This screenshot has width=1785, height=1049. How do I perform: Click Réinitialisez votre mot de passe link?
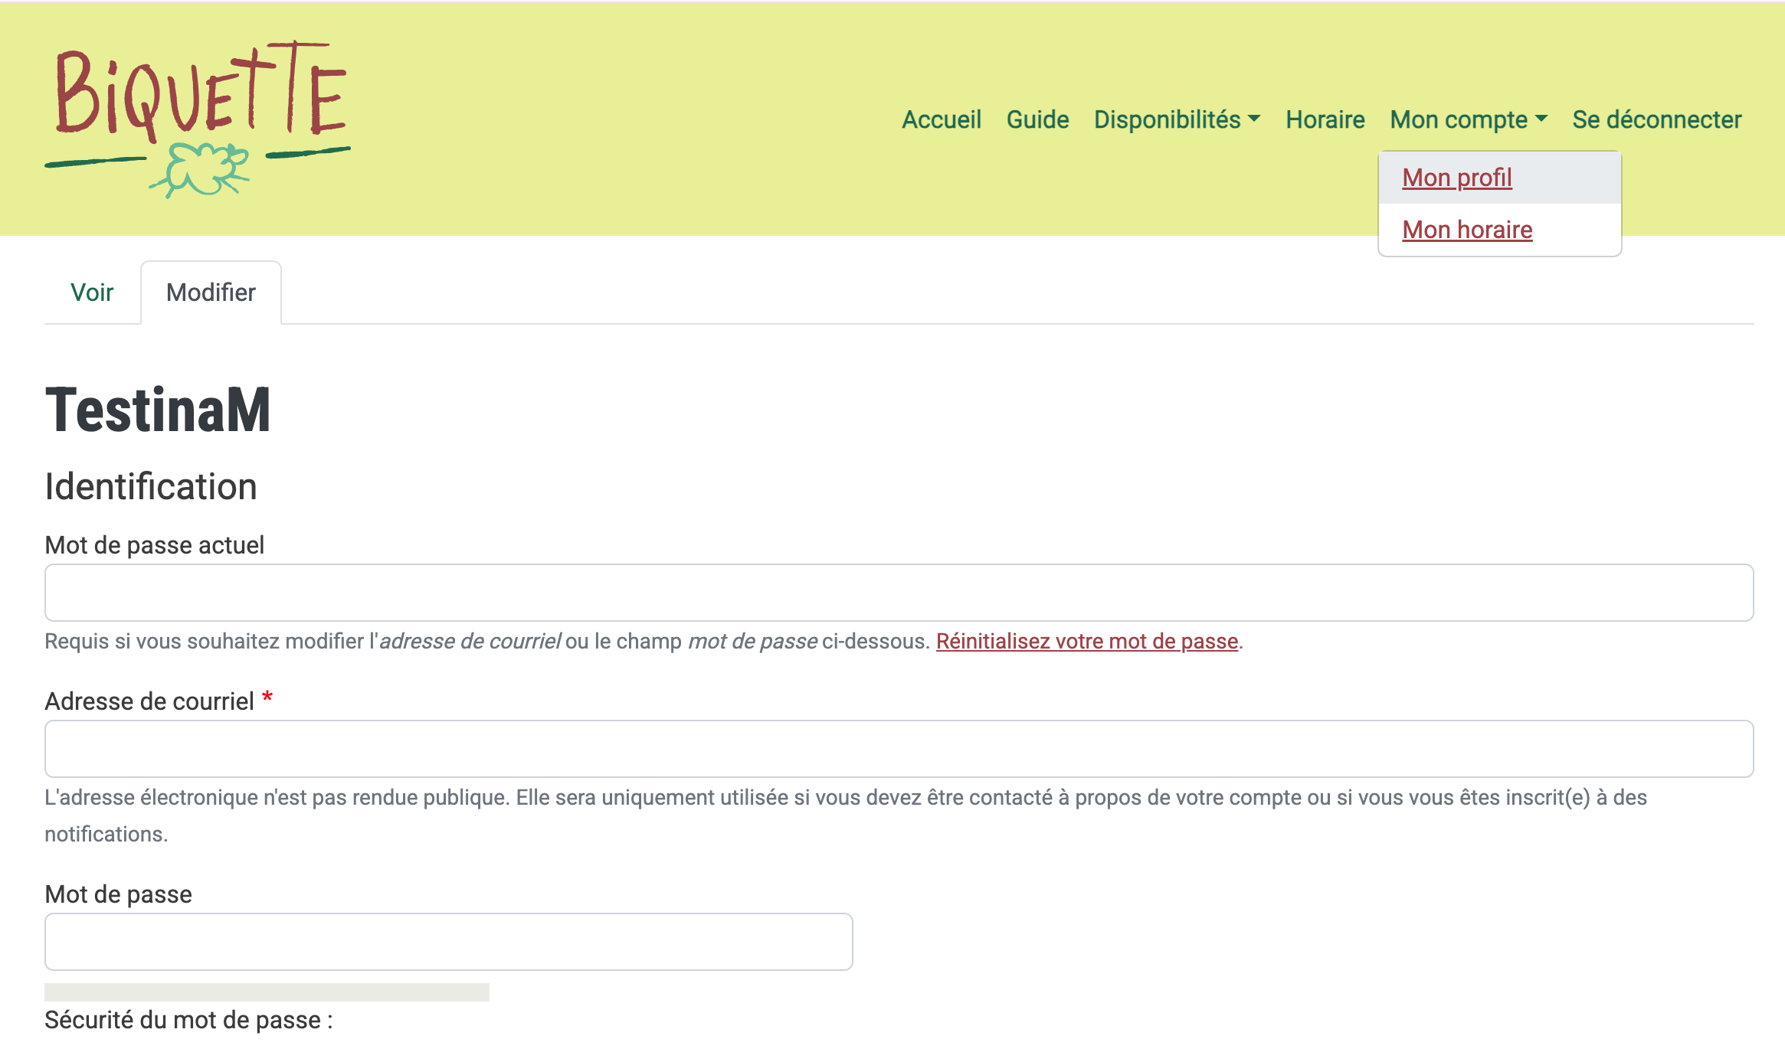point(1086,641)
